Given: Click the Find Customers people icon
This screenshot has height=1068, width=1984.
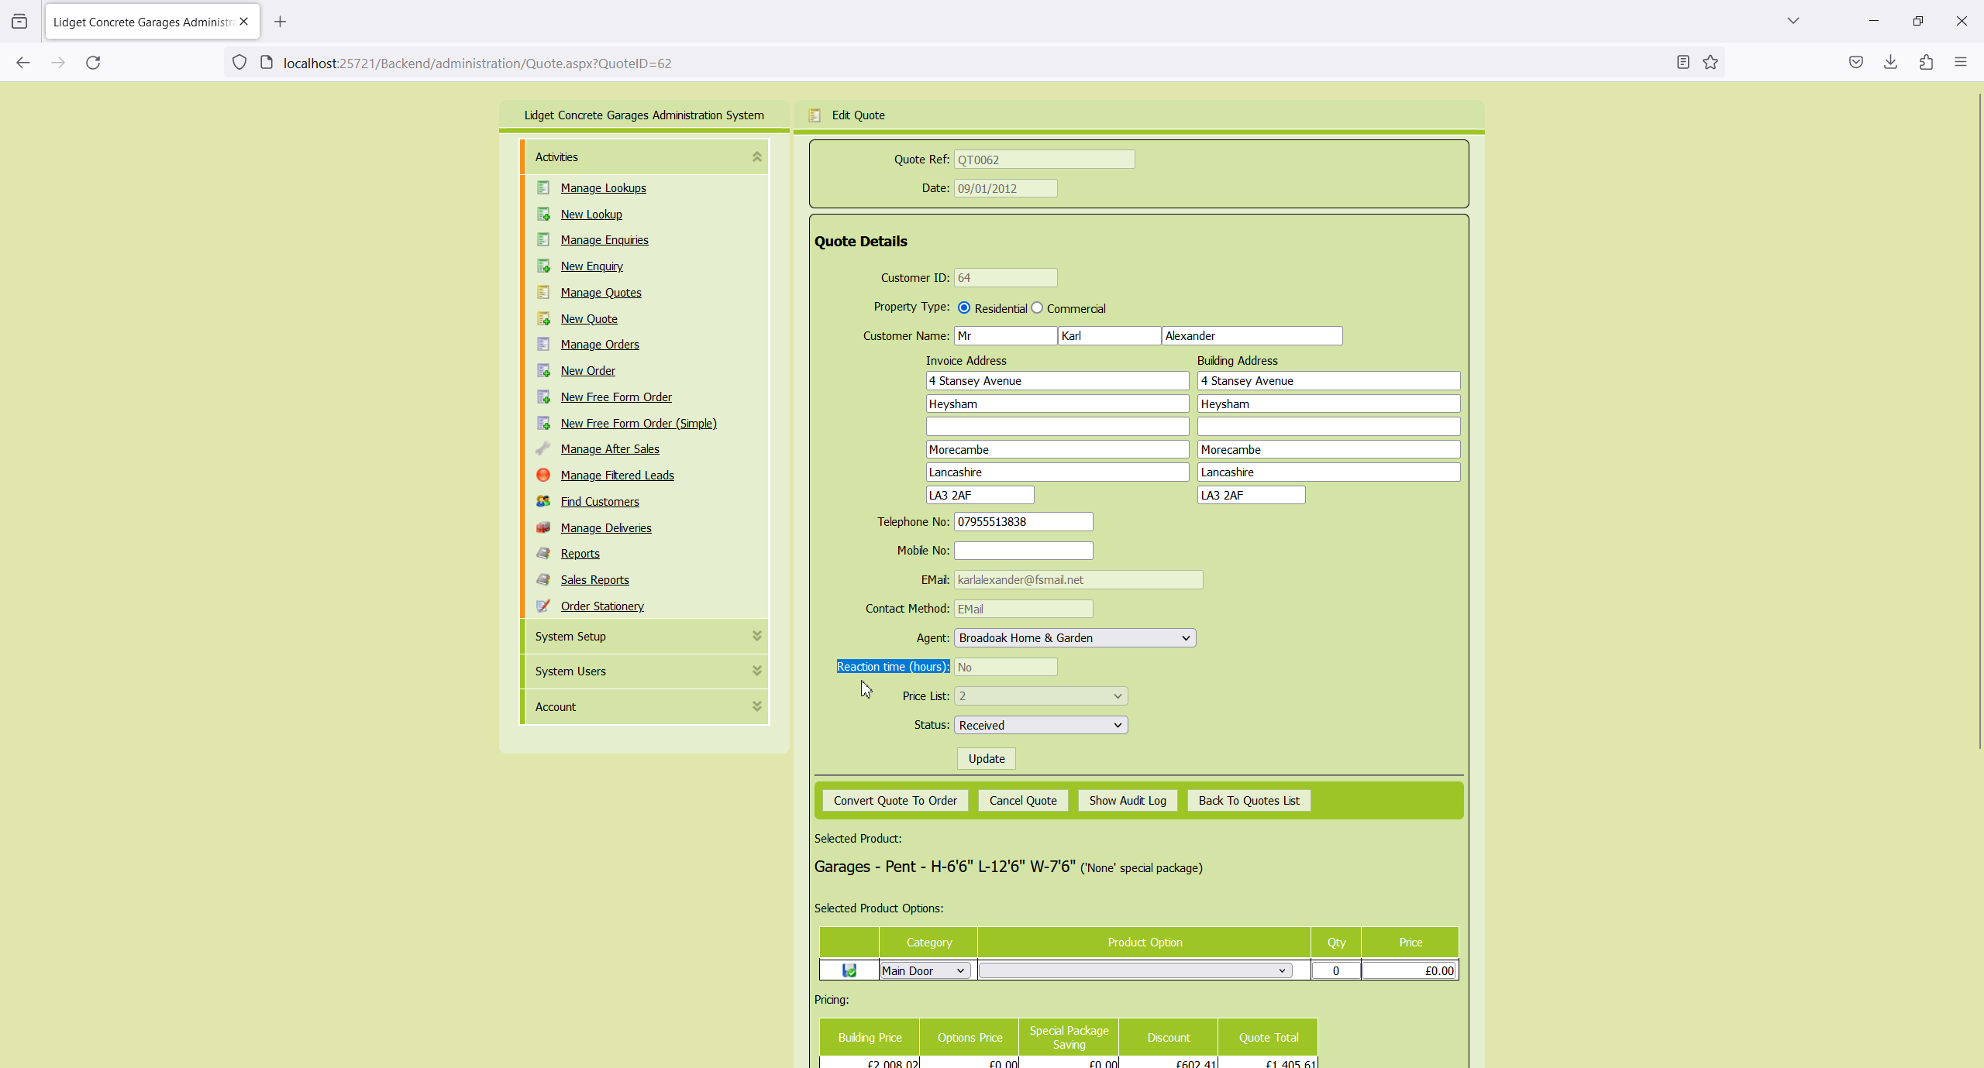Looking at the screenshot, I should click(x=543, y=501).
